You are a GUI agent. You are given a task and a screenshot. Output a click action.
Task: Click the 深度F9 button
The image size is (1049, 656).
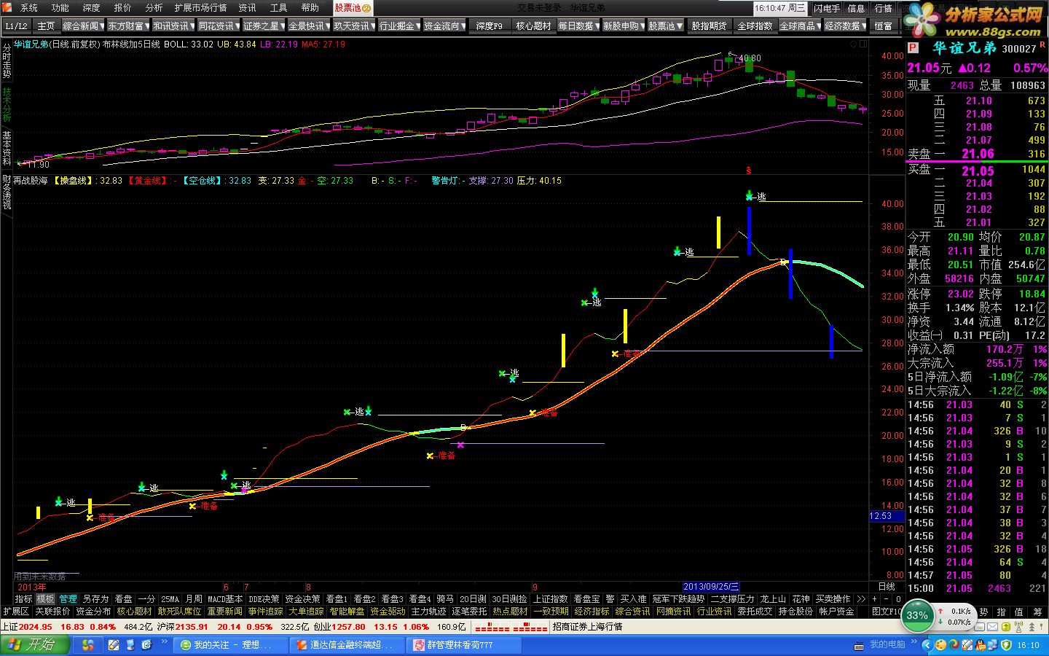(489, 26)
